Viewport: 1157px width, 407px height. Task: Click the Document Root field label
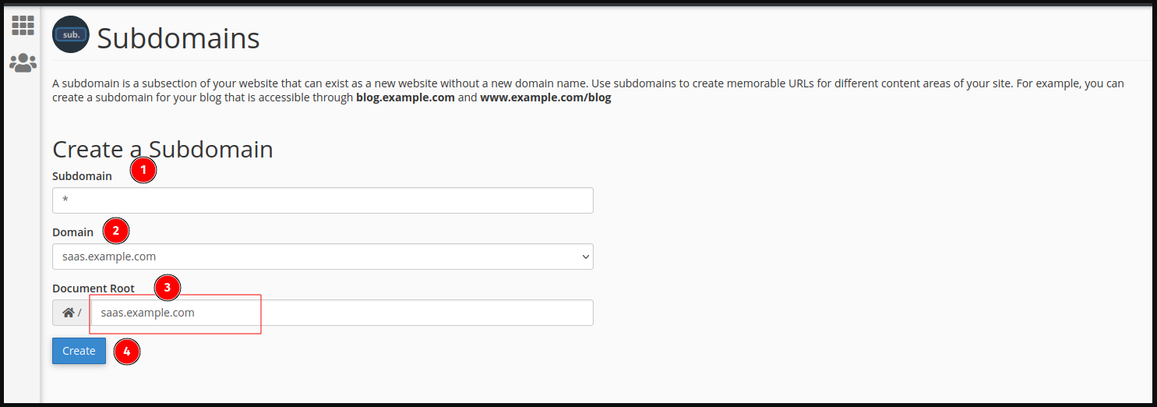93,288
